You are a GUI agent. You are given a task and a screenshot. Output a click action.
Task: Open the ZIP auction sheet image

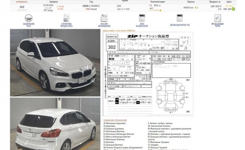click(x=148, y=74)
